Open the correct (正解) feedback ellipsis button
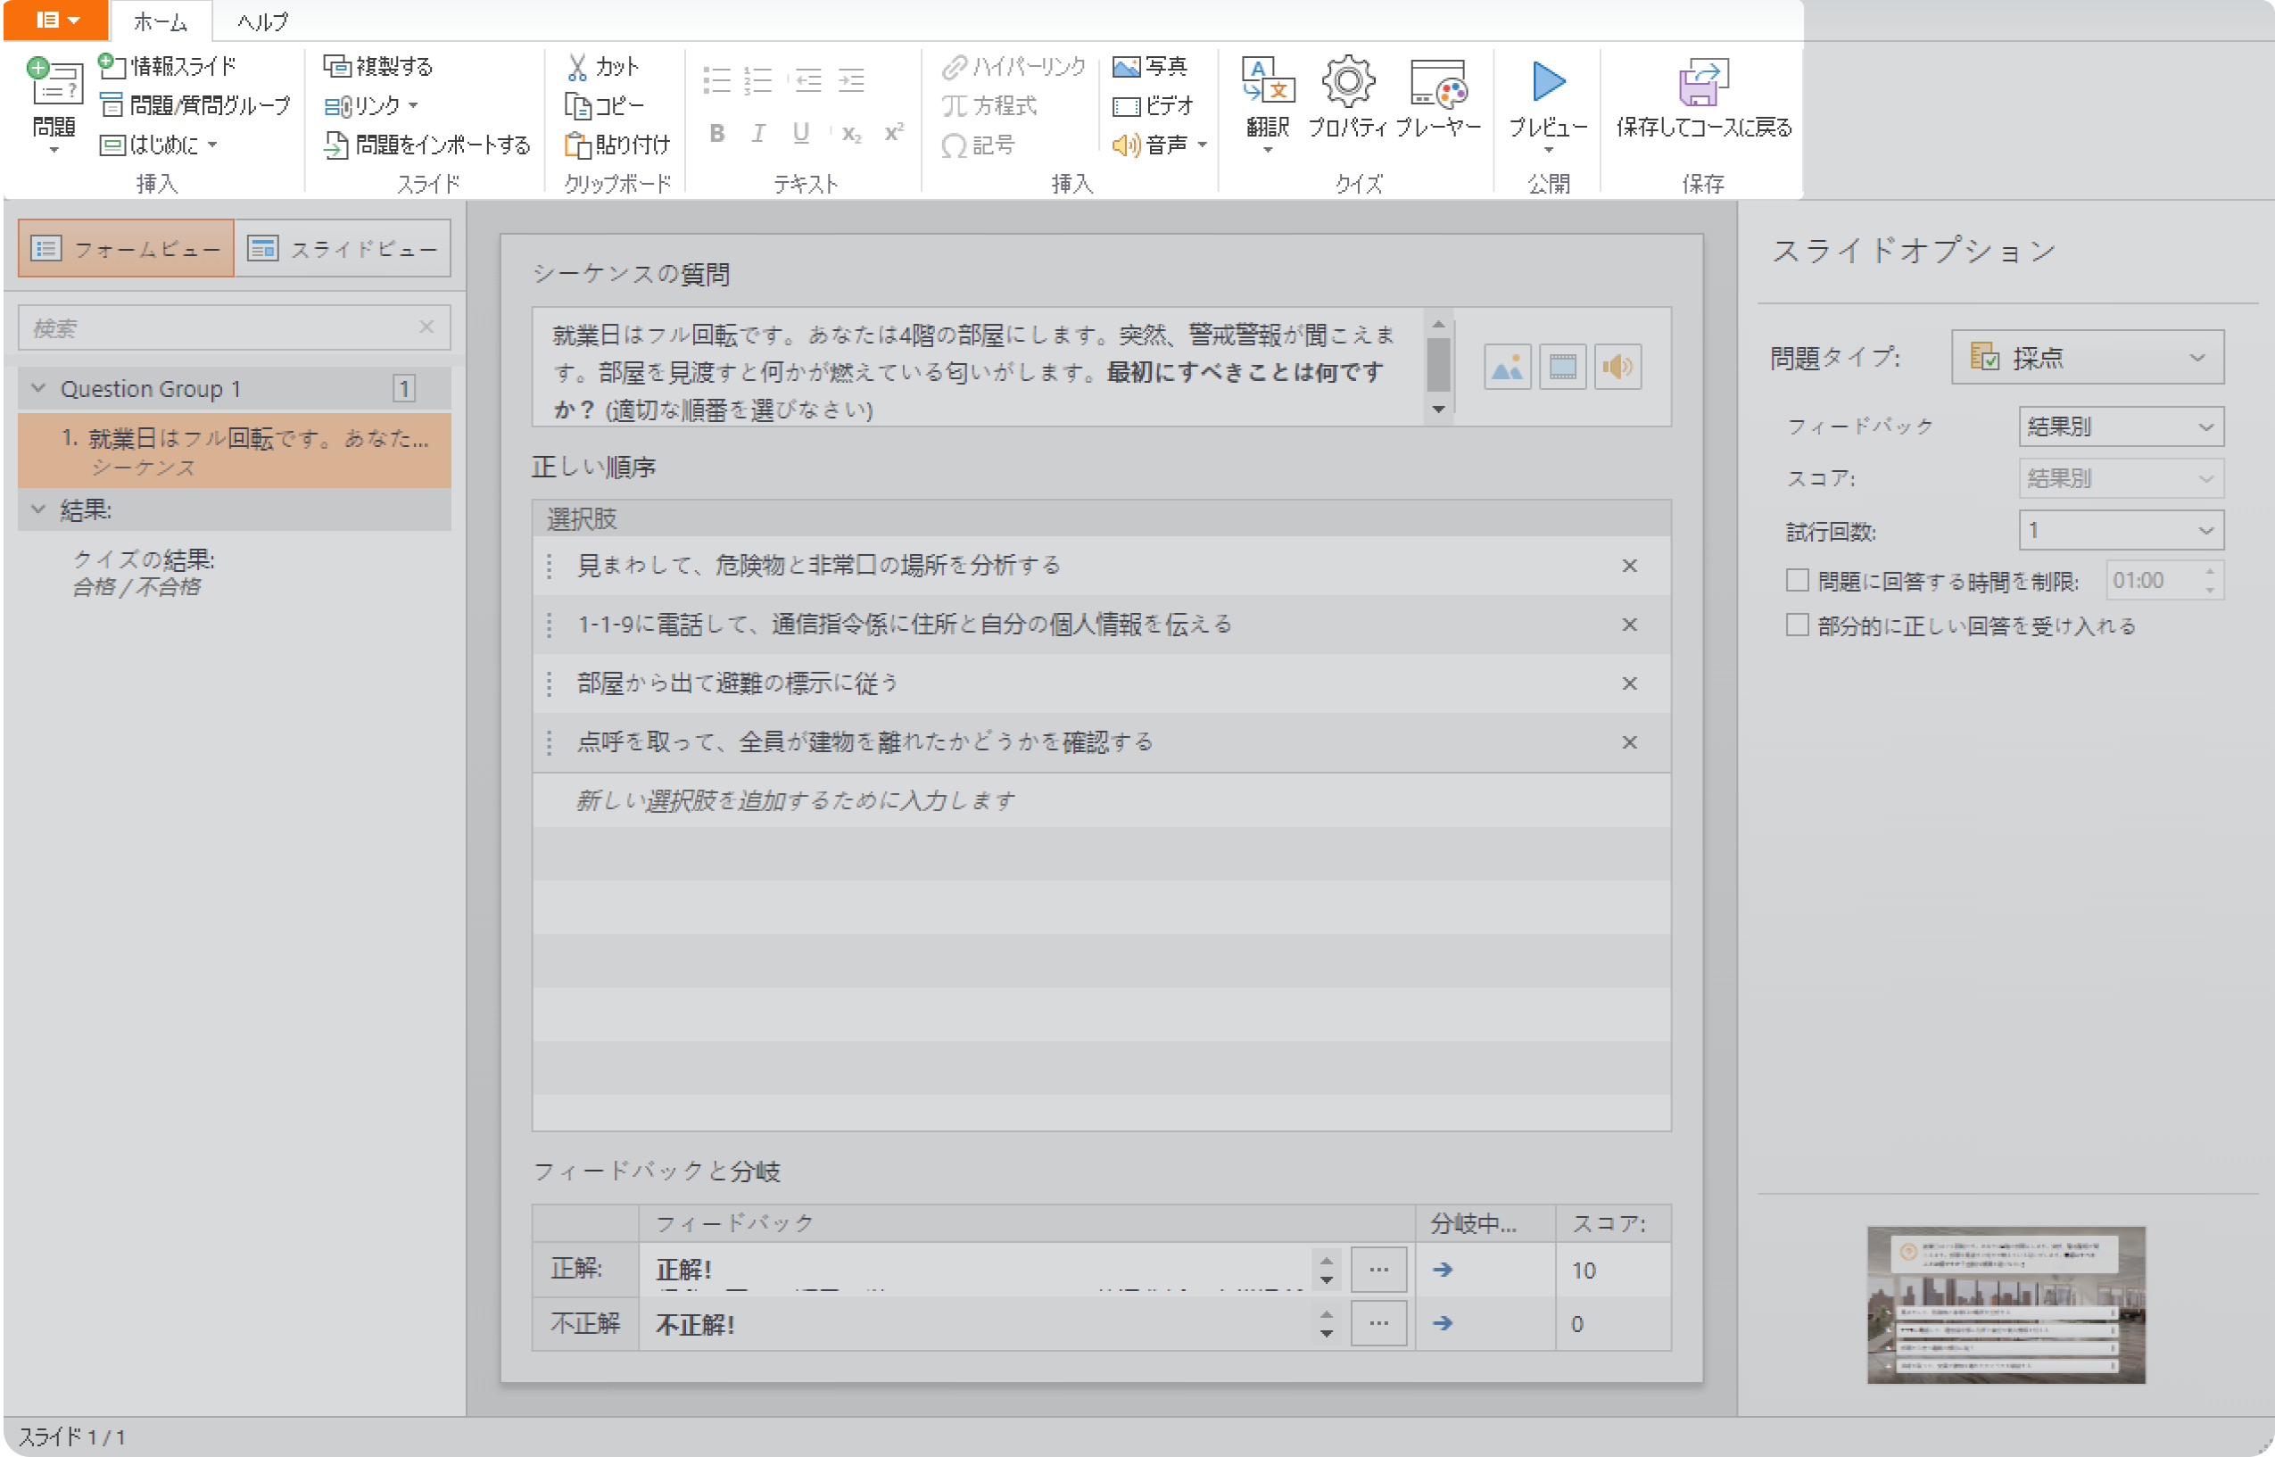Image resolution: width=2275 pixels, height=1457 pixels. tap(1377, 1270)
